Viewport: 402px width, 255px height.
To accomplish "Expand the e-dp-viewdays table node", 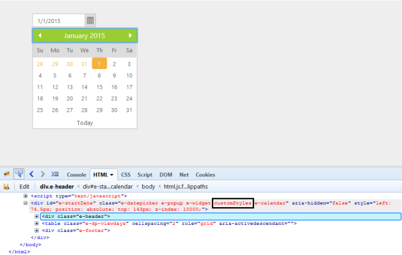I will [37, 224].
